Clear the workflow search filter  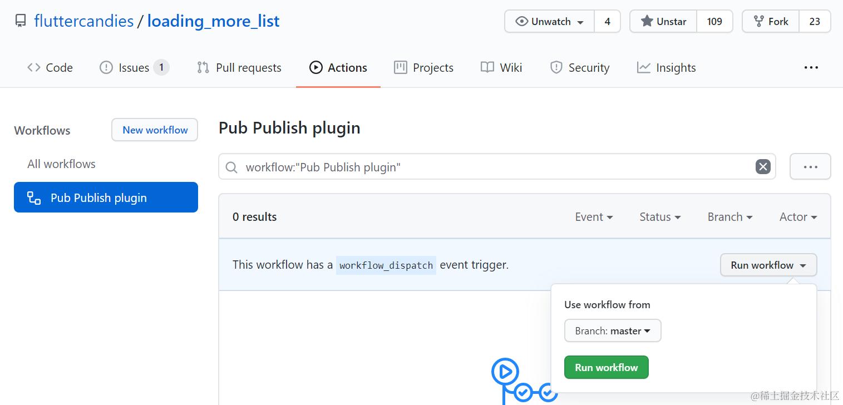pyautogui.click(x=763, y=167)
